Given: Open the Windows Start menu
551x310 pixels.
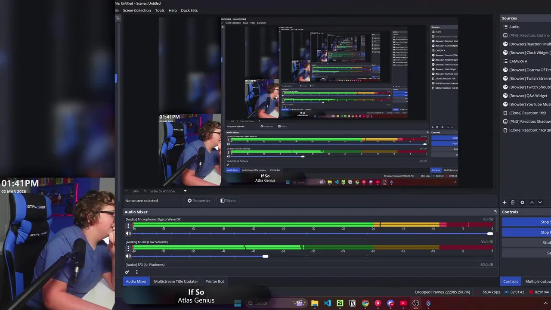Looking at the screenshot, I should coord(238,303).
